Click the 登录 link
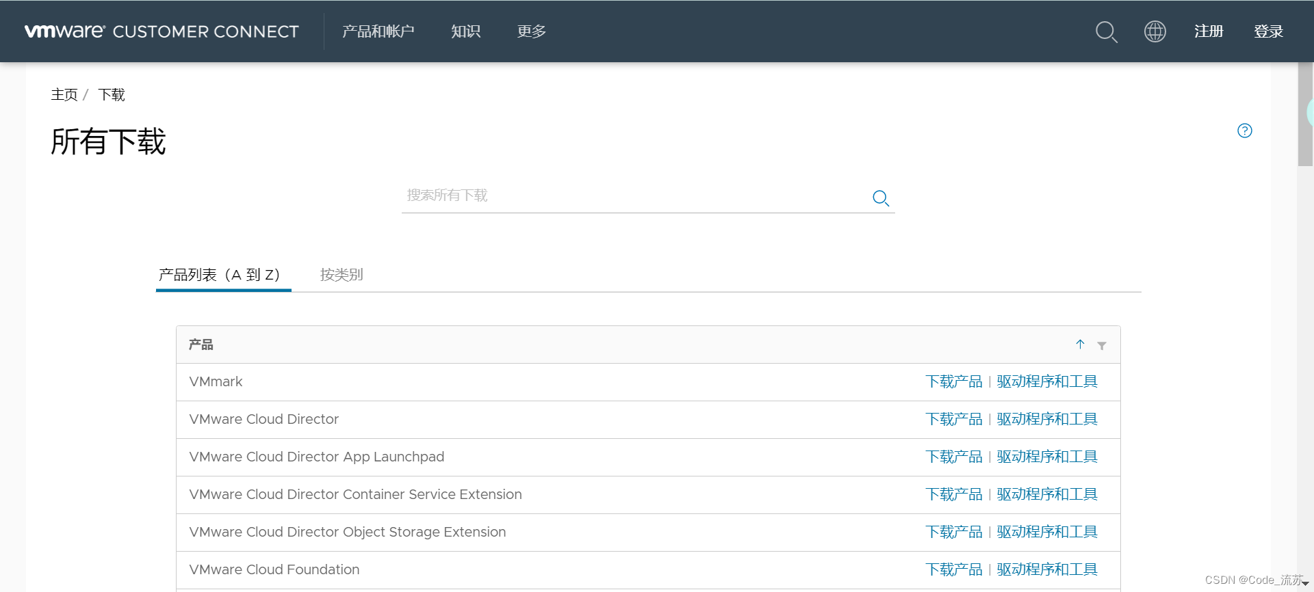Viewport: 1314px width, 592px height. [1268, 31]
